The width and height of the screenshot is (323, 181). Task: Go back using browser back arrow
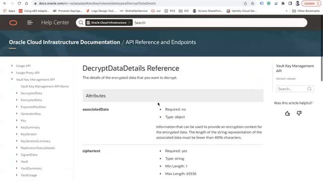pyautogui.click(x=5, y=4)
